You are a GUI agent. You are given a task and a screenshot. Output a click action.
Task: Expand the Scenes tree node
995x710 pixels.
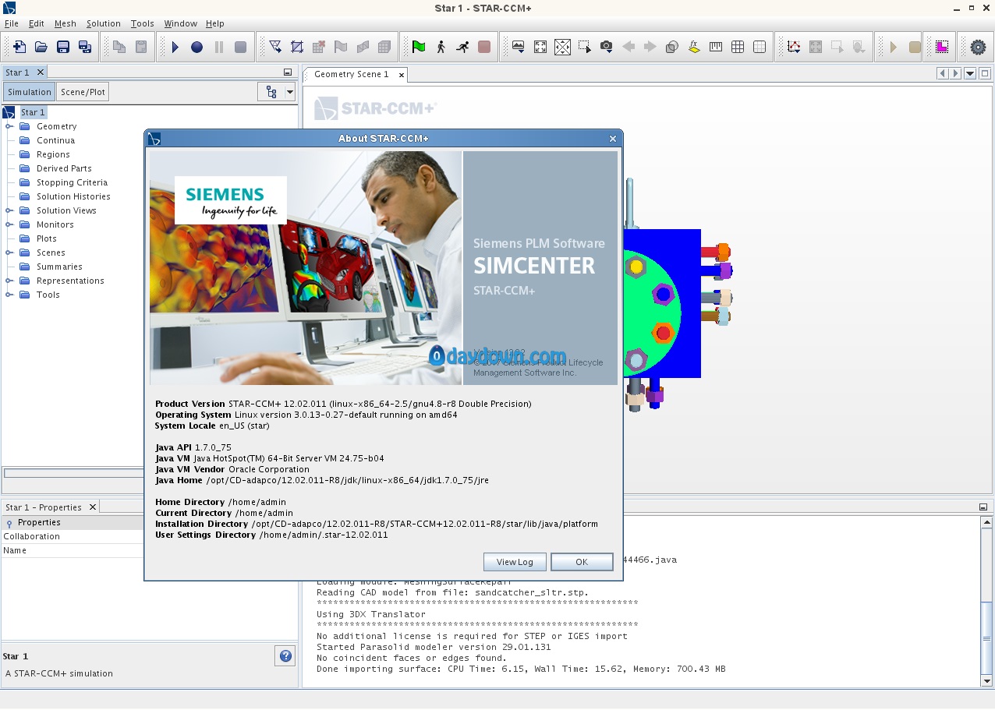tap(9, 253)
